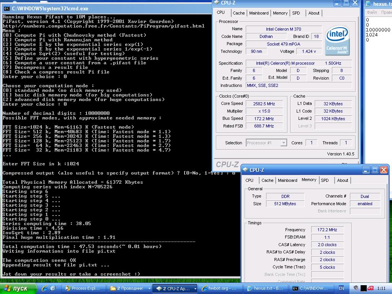Open About tab in top CPU-Z window

314,13
